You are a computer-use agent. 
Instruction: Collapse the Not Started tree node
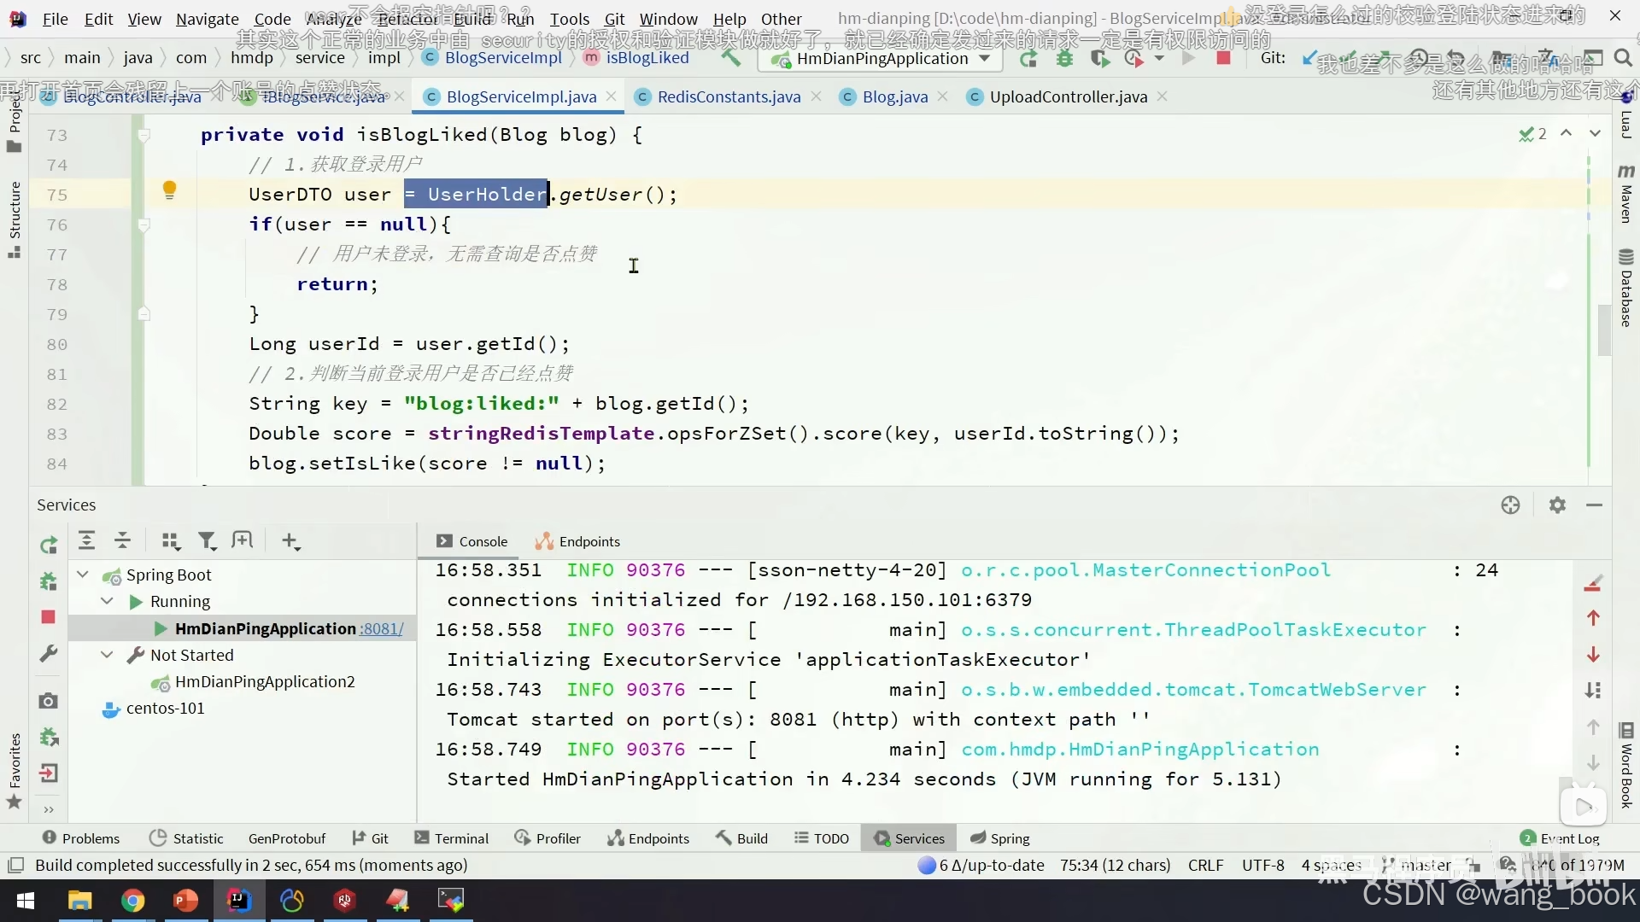[107, 655]
